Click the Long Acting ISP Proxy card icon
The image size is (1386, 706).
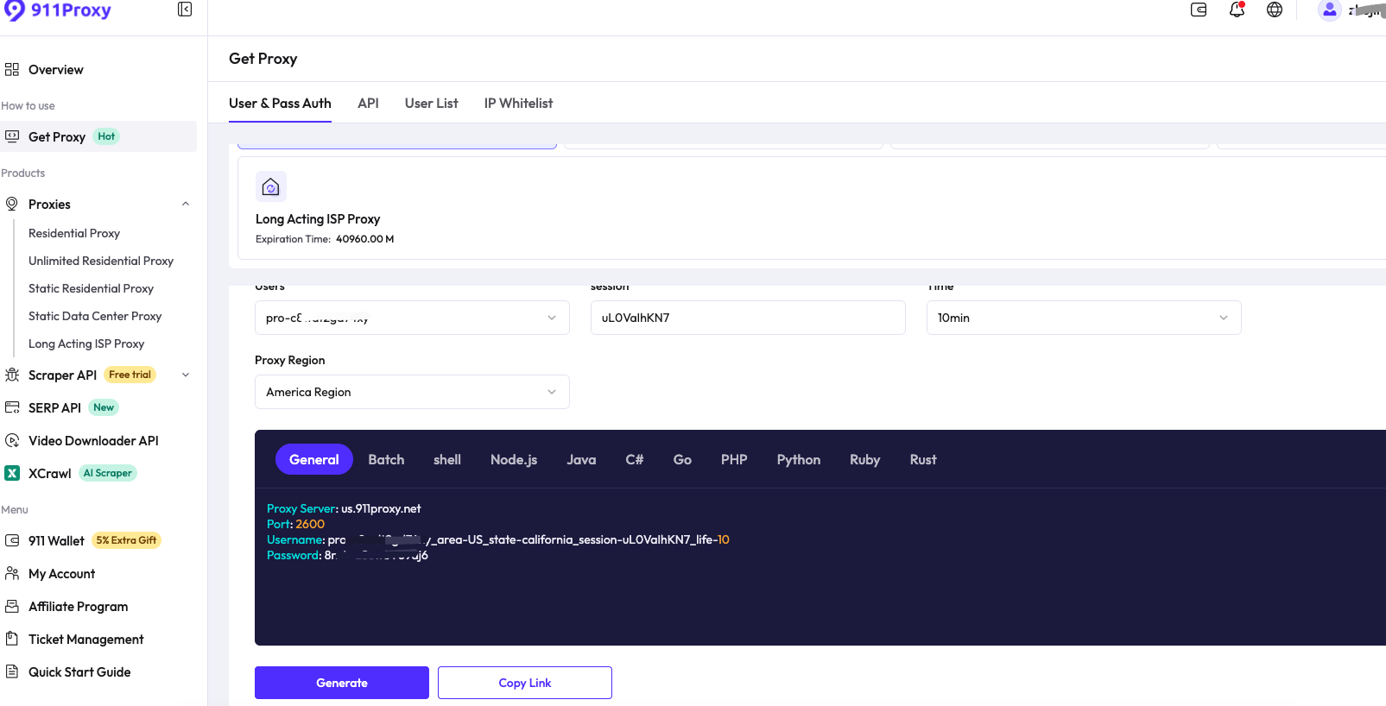(x=271, y=186)
